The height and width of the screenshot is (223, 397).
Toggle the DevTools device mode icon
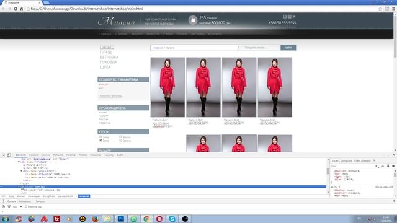pos(9,155)
